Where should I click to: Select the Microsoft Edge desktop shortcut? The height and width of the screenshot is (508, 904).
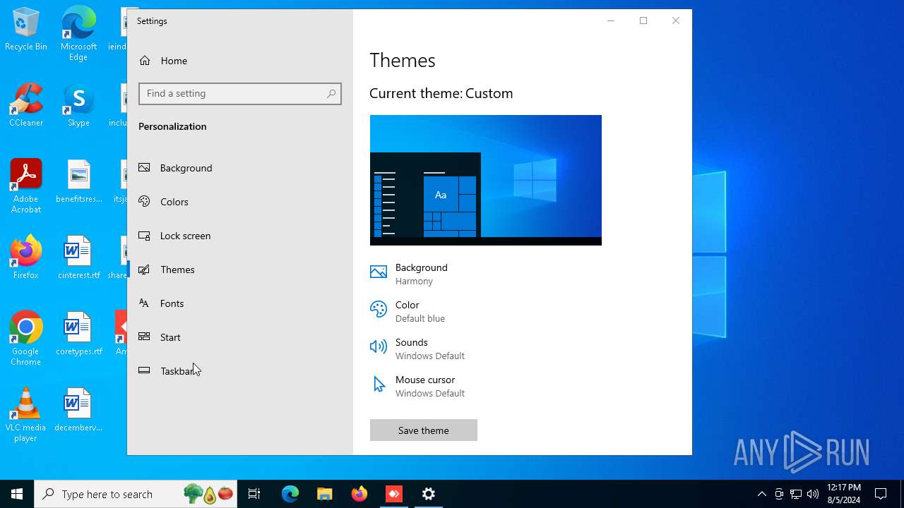[x=78, y=34]
